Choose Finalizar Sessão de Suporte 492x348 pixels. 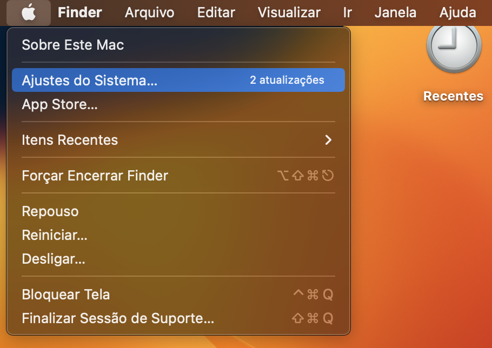[118, 318]
